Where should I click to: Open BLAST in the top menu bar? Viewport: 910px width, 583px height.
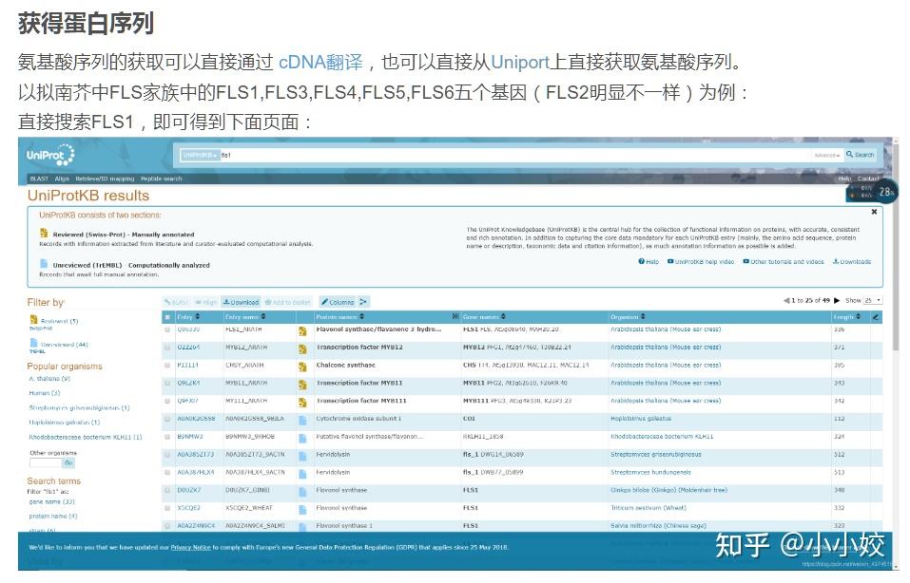click(39, 179)
